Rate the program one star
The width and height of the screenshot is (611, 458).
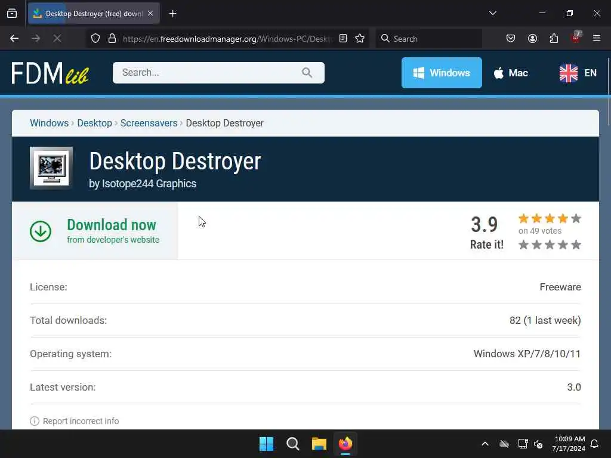524,245
